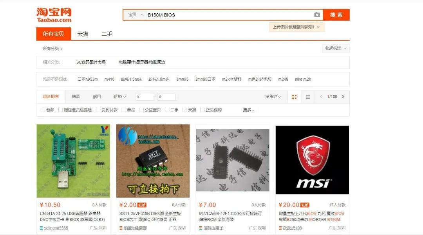The width and height of the screenshot is (423, 235).
Task: Switch to list view layout
Action: pyautogui.click(x=307, y=97)
